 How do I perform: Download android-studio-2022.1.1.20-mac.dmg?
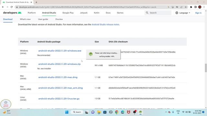(58, 77)
